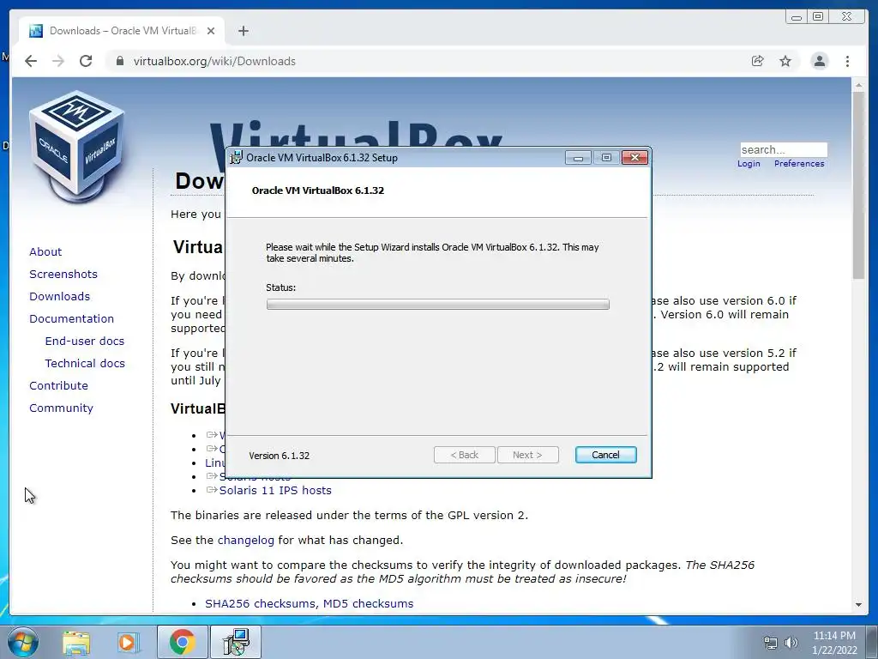Viewport: 878px width, 659px height.
Task: Open the Chrome profile avatar menu
Action: [x=819, y=61]
